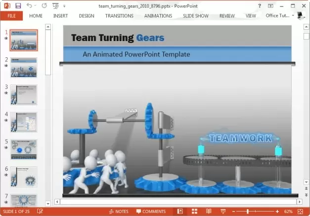Launch Slide Show from status bar icon
This screenshot has height=216, width=310.
click(x=223, y=212)
